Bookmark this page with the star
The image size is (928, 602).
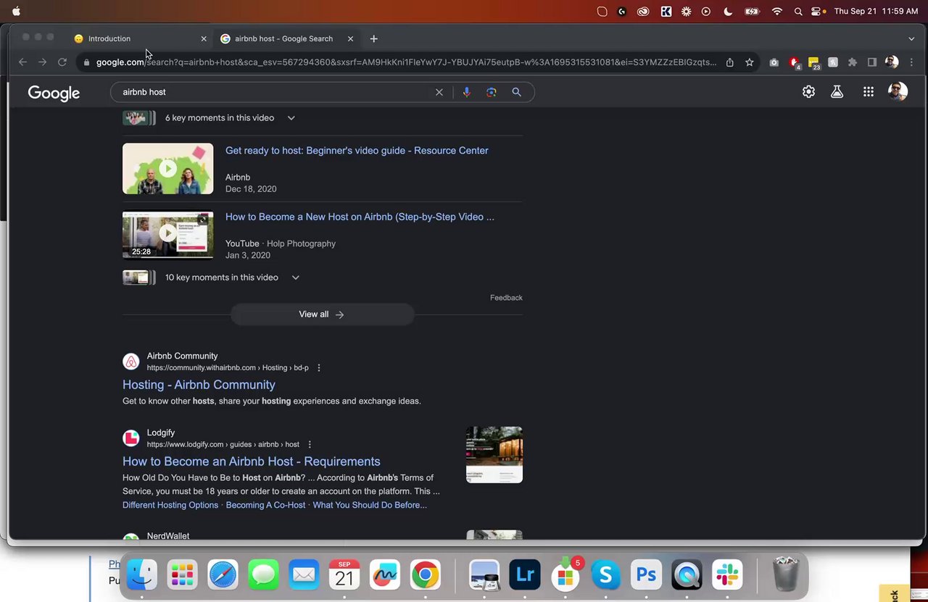[x=750, y=62]
